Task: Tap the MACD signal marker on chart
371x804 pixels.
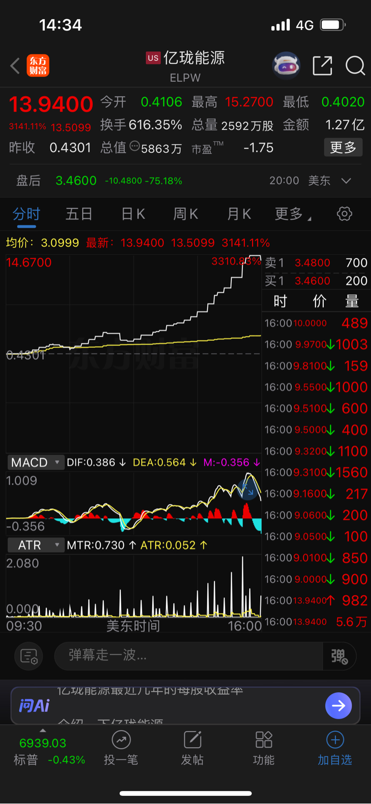Action: click(x=248, y=489)
